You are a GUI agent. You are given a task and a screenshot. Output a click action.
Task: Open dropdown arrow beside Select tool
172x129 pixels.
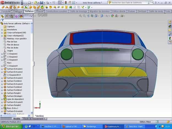tap(63, 3)
